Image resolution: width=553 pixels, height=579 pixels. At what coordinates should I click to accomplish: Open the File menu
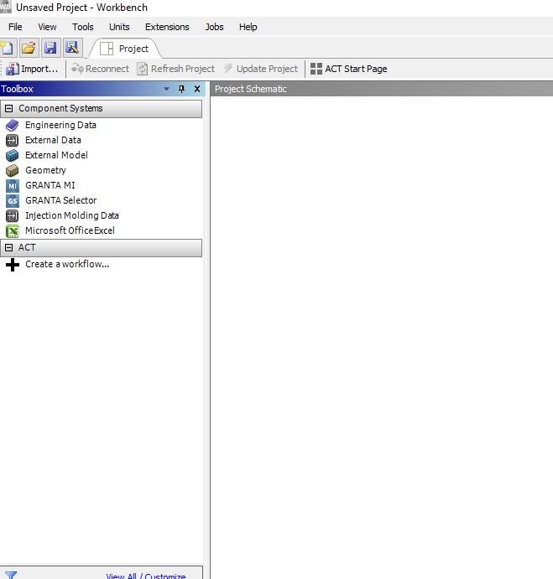pyautogui.click(x=15, y=27)
